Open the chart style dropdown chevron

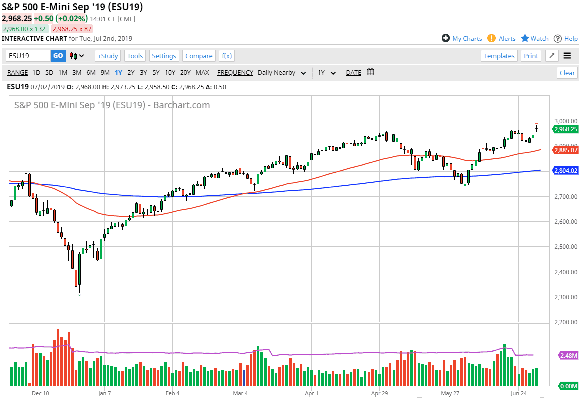click(x=81, y=56)
